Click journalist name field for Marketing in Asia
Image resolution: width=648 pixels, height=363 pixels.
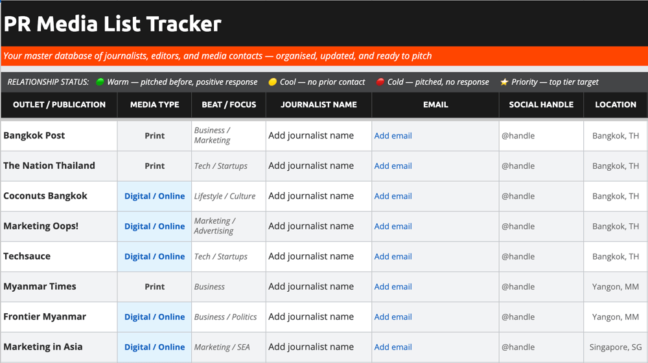[319, 347]
